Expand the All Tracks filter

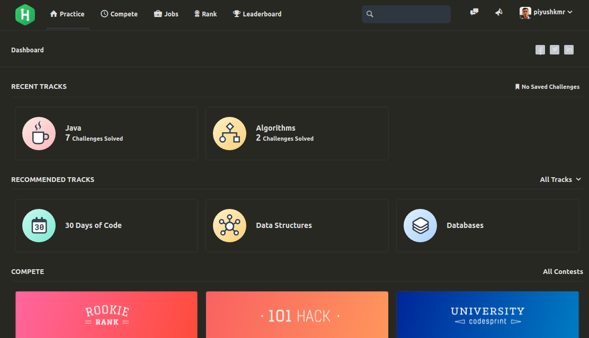[560, 179]
